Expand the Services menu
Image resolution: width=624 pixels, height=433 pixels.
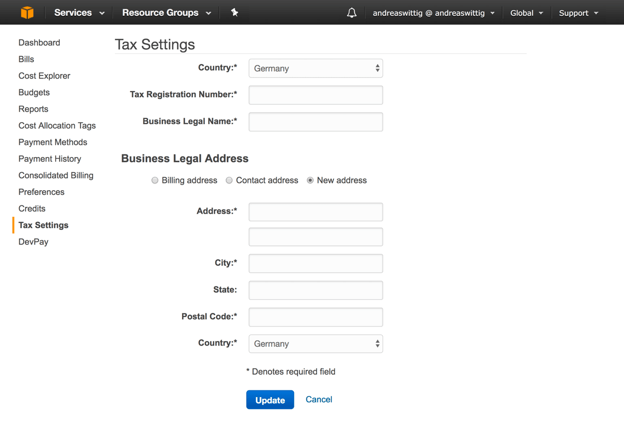[79, 13]
